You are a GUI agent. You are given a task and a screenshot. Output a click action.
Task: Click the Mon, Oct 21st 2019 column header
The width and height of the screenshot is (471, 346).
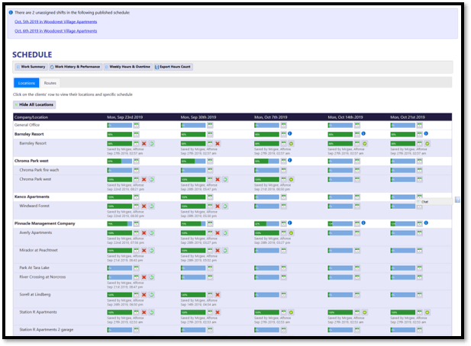click(408, 117)
